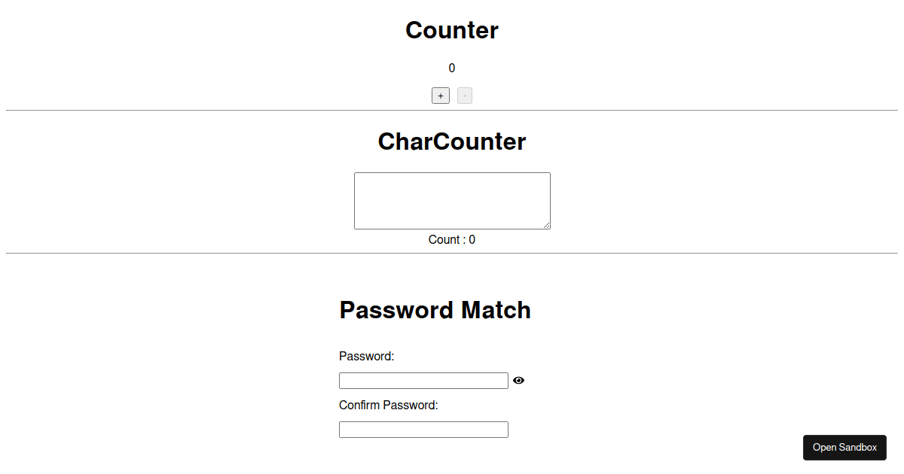904x474 pixels.
Task: Click the "Password Match" heading
Action: [x=435, y=310]
